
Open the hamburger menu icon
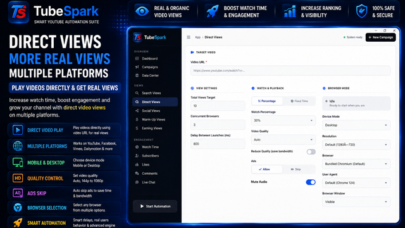click(189, 37)
